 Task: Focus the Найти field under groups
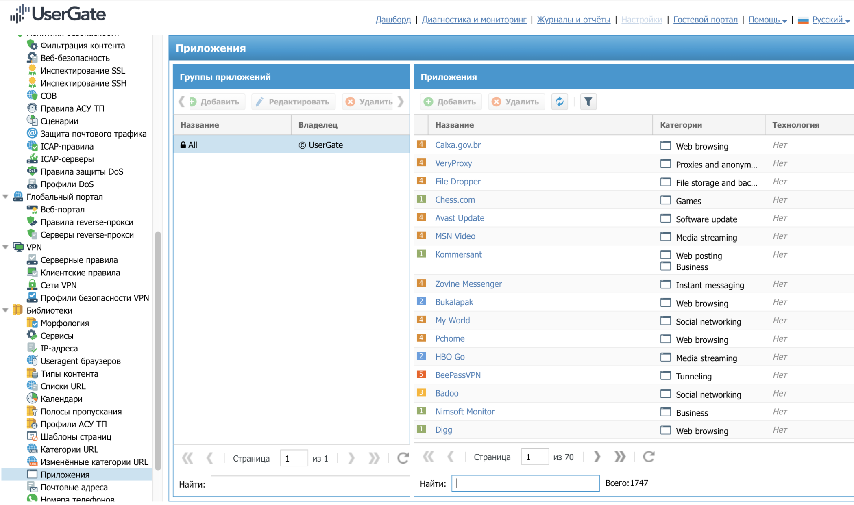[x=310, y=484]
